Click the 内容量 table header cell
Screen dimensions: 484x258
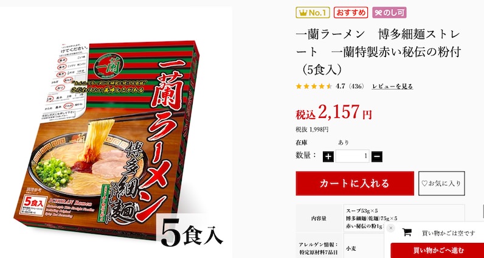pos(319,218)
